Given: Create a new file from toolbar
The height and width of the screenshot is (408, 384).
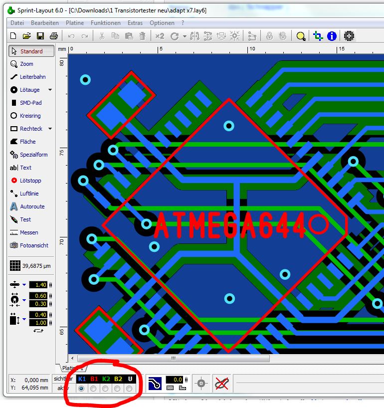Looking at the screenshot, I should pyautogui.click(x=13, y=36).
